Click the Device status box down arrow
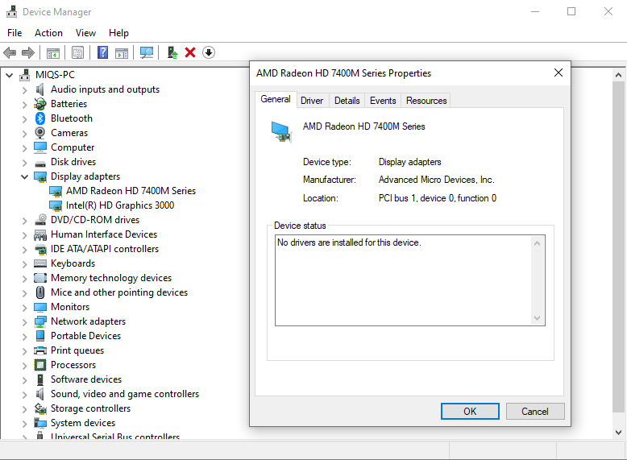 537,317
